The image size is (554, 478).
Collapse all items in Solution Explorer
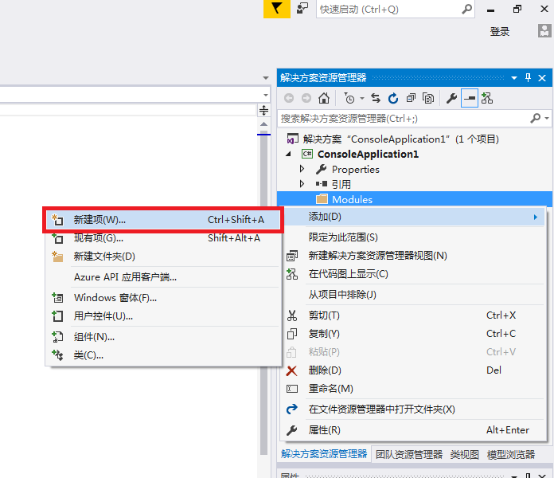point(411,98)
